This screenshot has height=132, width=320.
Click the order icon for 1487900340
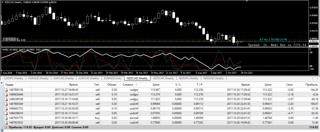point(6,104)
